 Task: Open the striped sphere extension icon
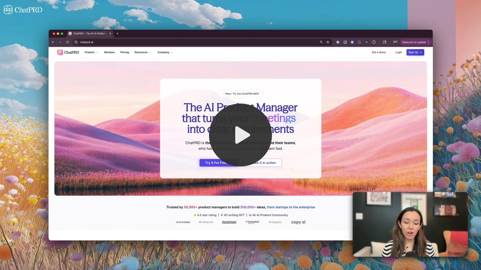coord(359,42)
